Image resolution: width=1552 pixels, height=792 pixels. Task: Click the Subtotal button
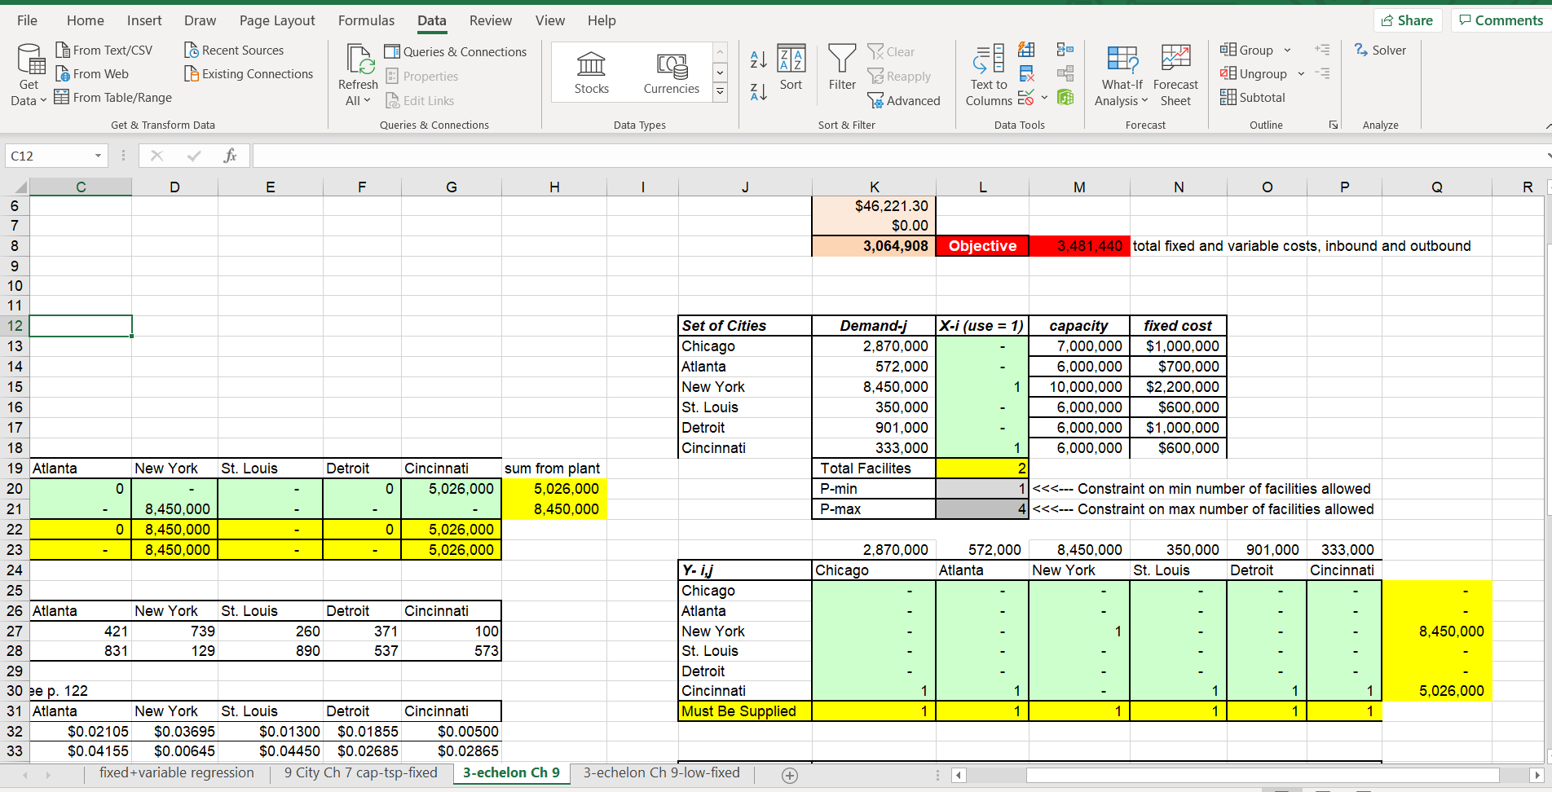tap(1253, 98)
